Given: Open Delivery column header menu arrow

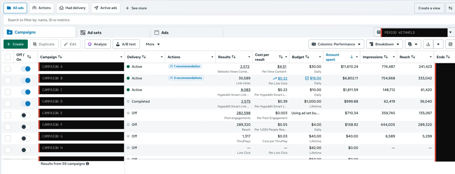Looking at the screenshot, I should [162, 57].
